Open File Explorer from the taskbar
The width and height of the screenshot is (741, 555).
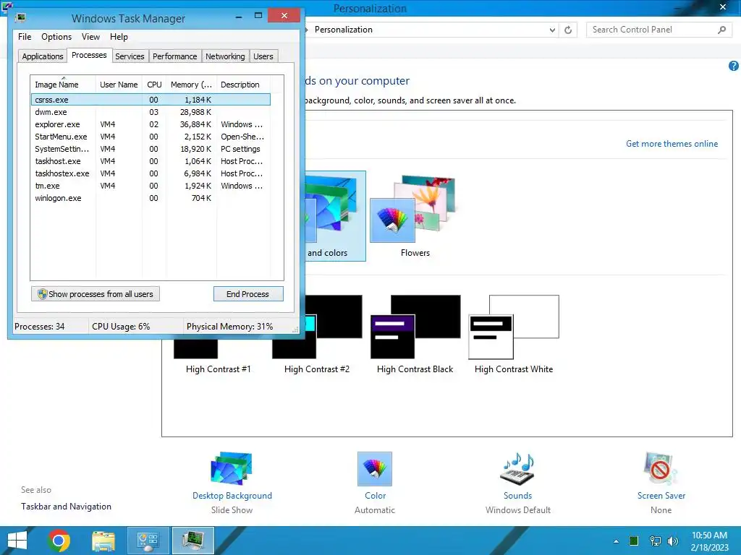[103, 541]
